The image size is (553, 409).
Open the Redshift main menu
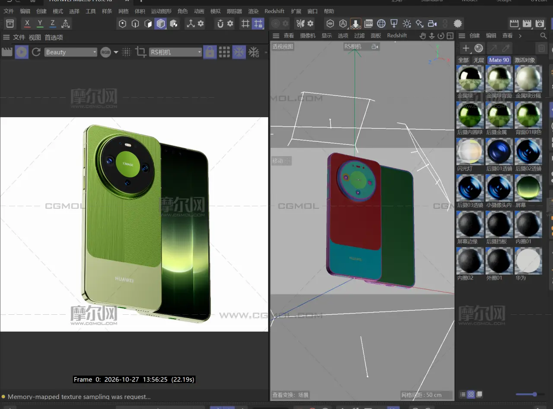click(274, 11)
